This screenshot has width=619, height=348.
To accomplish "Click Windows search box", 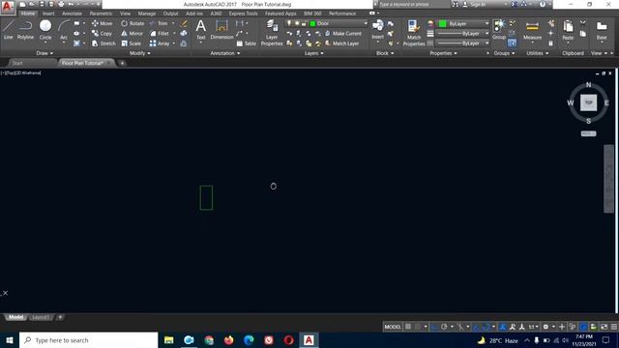I will pyautogui.click(x=88, y=340).
